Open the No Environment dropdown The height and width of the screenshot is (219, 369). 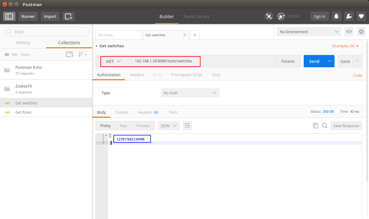point(309,32)
